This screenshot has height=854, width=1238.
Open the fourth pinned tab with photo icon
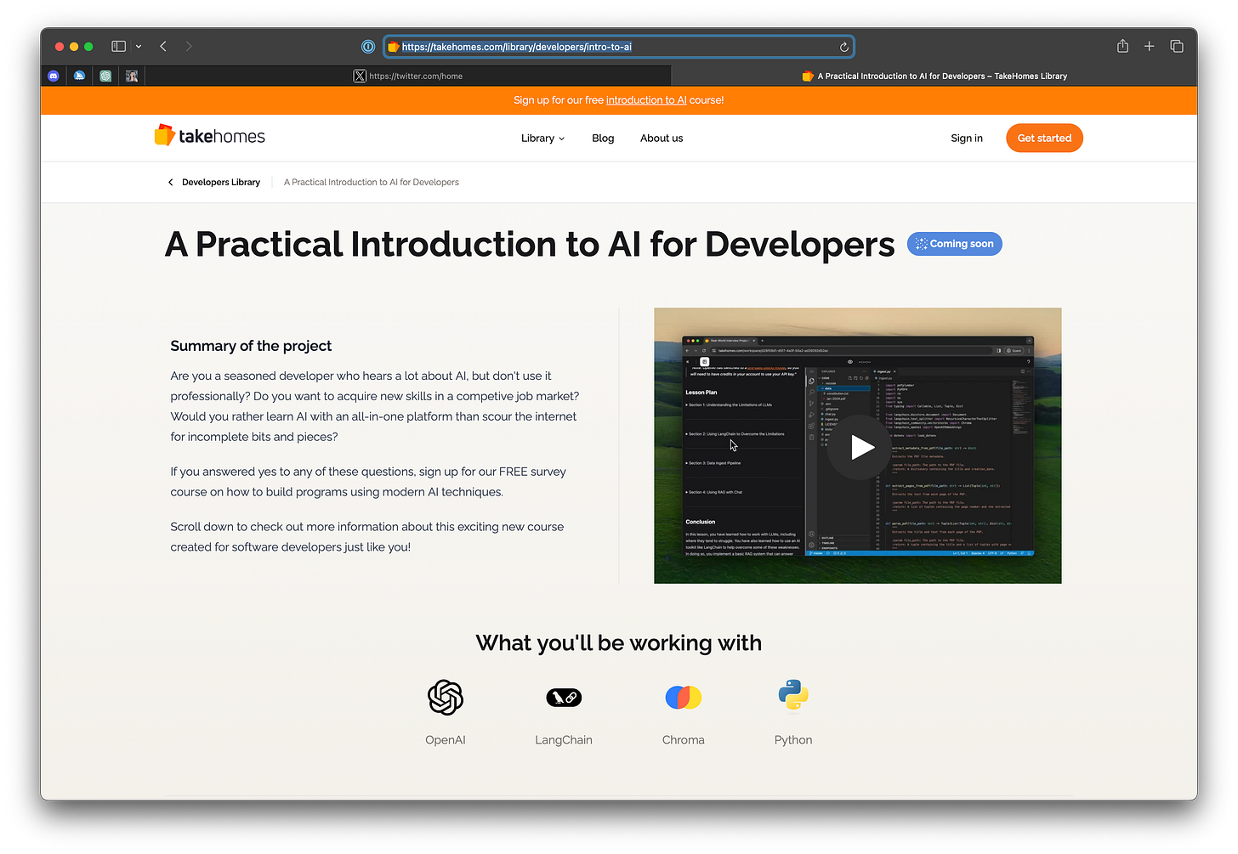132,76
